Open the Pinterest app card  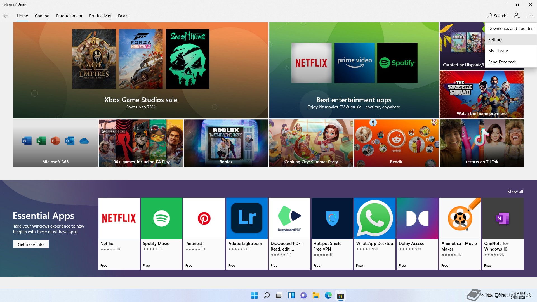click(204, 233)
